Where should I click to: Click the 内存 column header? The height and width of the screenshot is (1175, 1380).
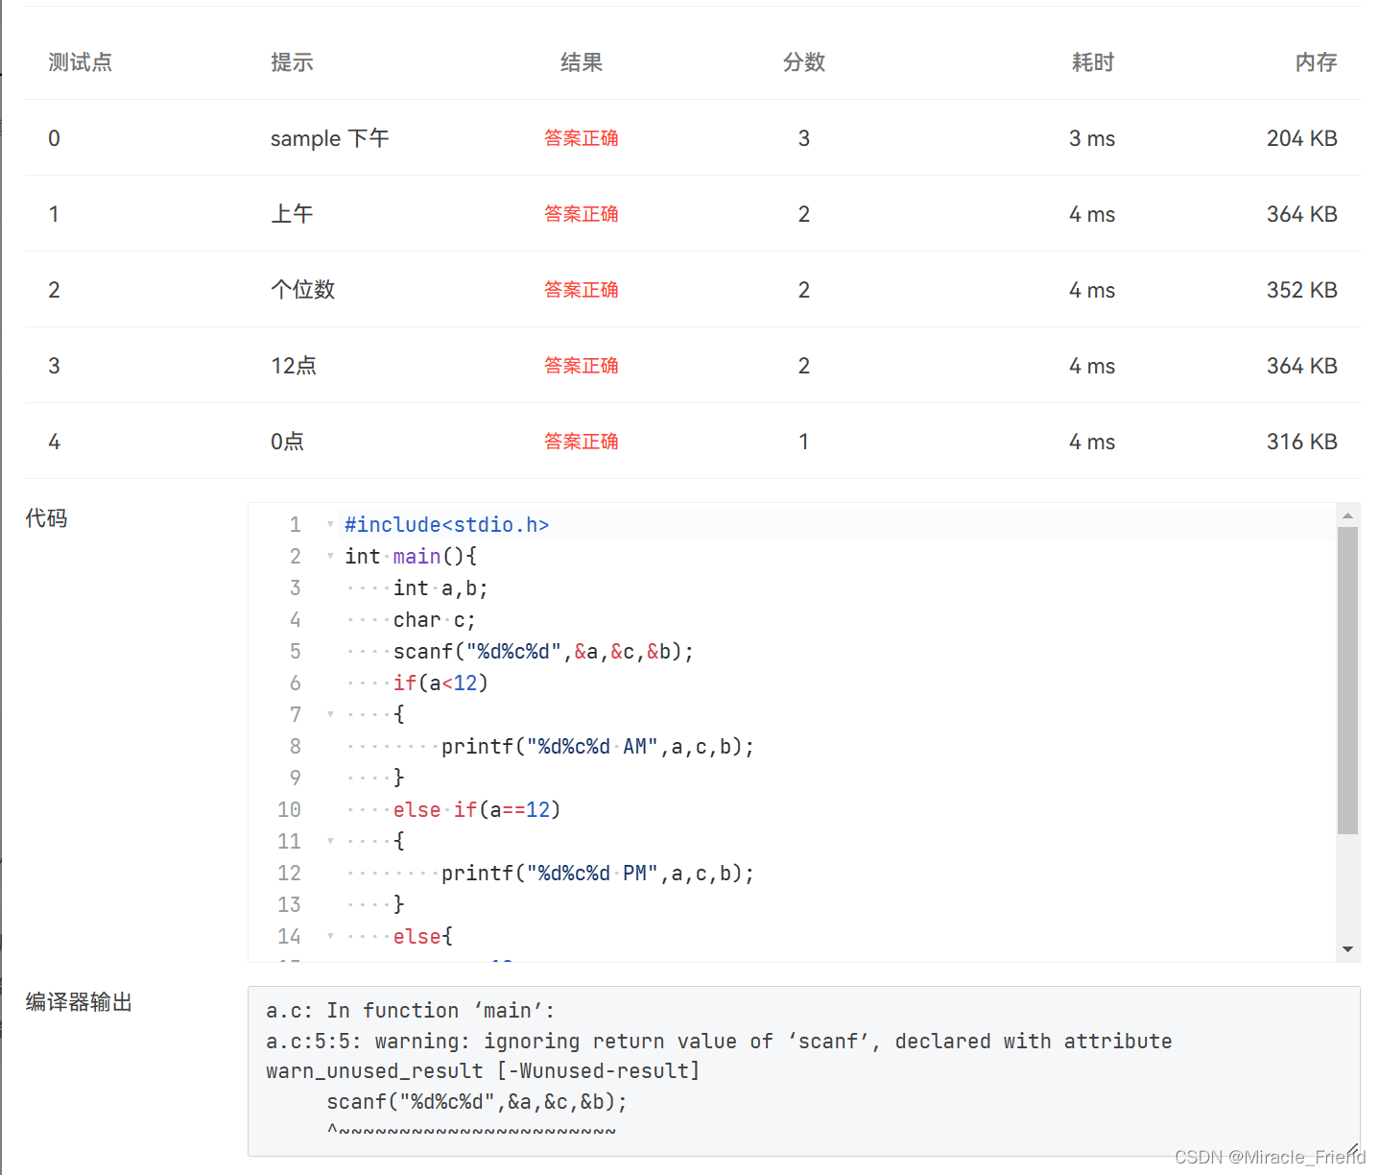click(1316, 61)
